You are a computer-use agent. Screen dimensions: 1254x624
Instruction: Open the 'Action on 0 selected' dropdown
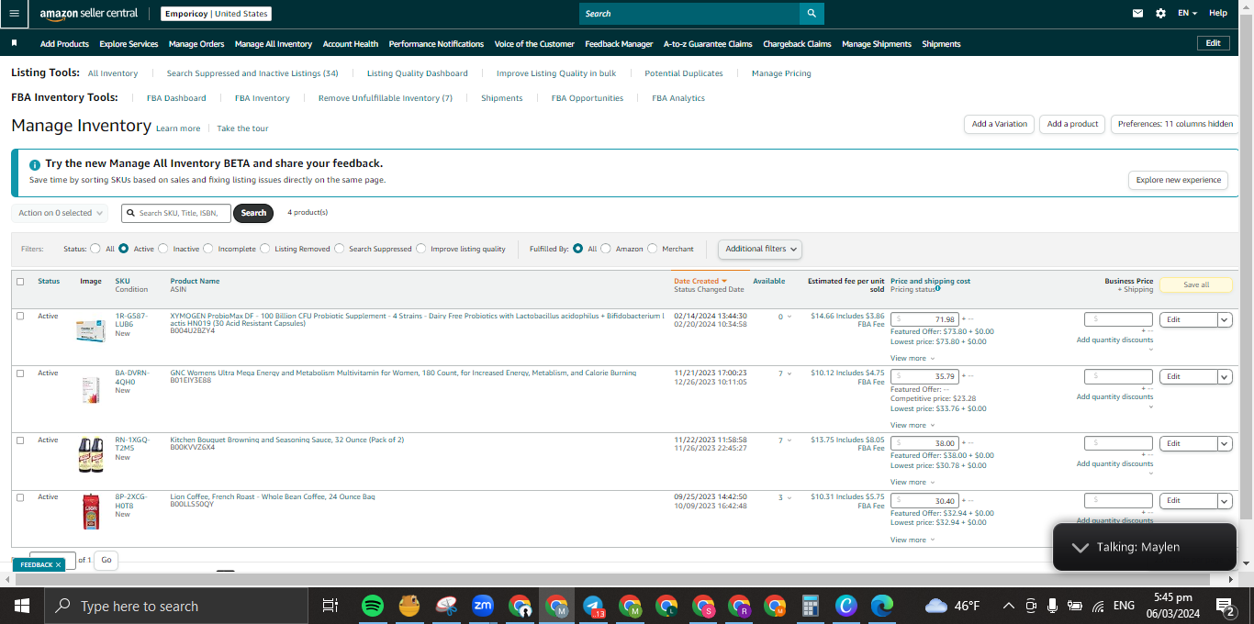click(x=61, y=213)
